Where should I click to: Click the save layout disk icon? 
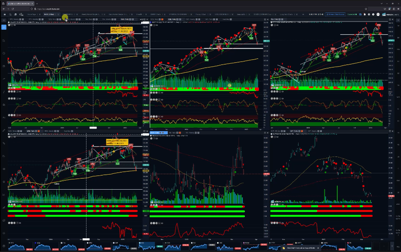(x=360, y=14)
